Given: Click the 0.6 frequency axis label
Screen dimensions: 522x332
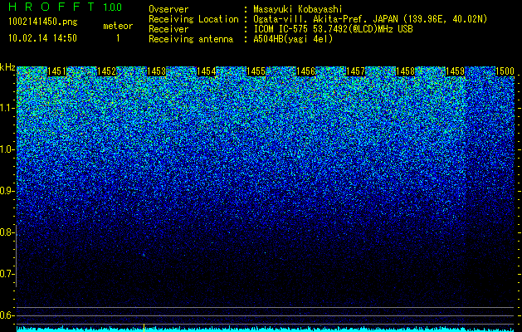Looking at the screenshot, I should click(x=7, y=315).
